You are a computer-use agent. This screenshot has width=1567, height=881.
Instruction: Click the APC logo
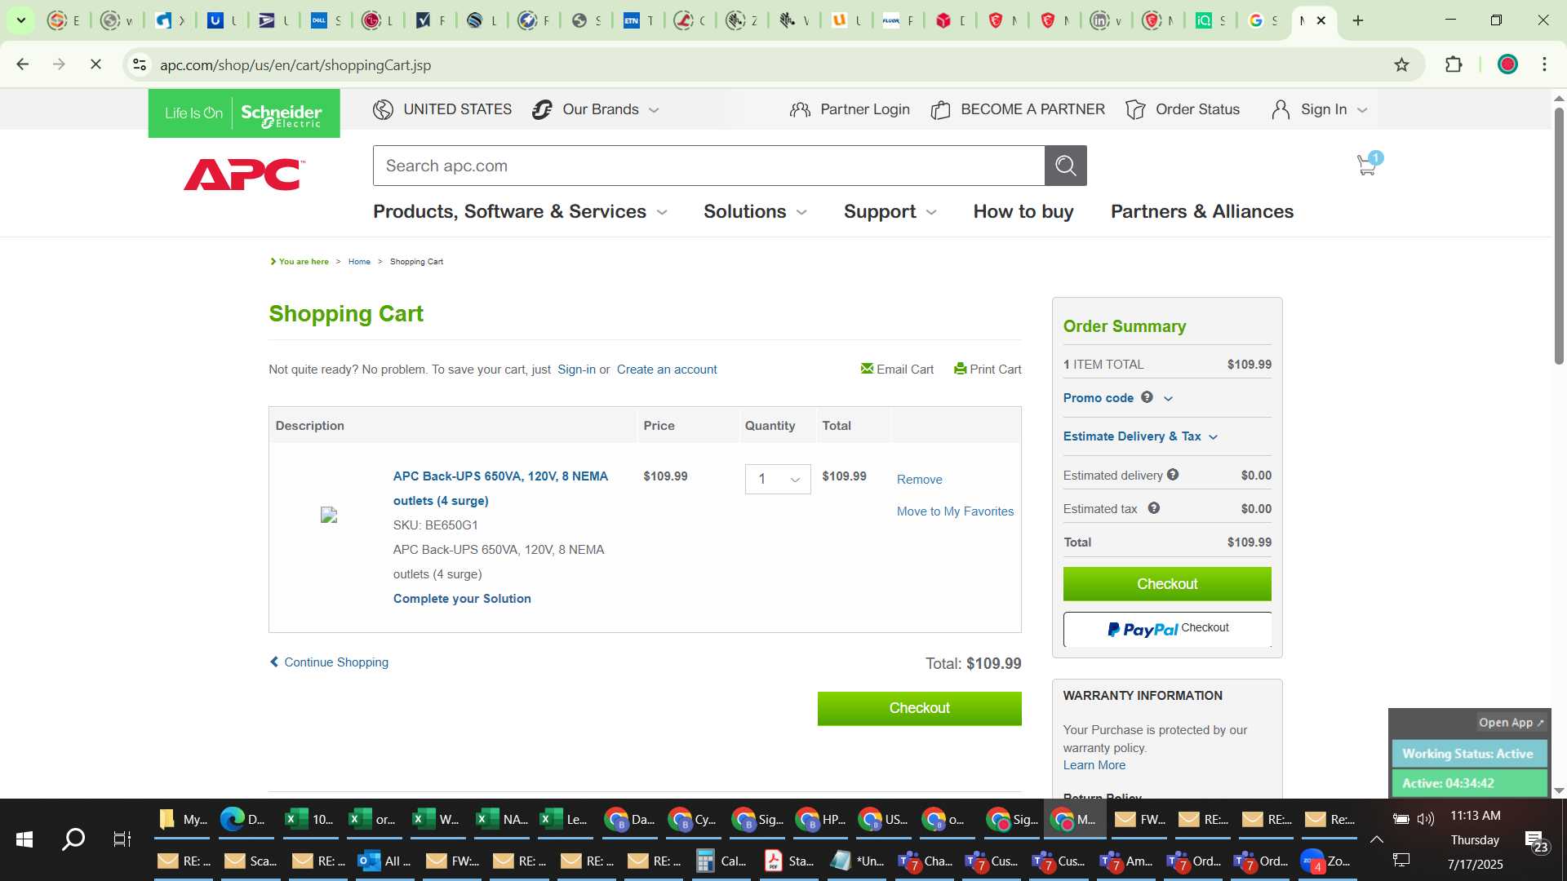[244, 175]
